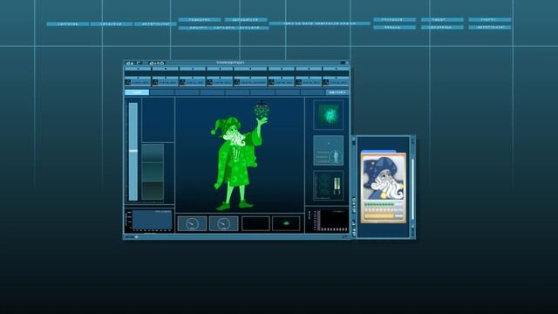Pick the middle dark teal color swatch
Screen dimensions: 558x314
pyautogui.click(x=153, y=172)
